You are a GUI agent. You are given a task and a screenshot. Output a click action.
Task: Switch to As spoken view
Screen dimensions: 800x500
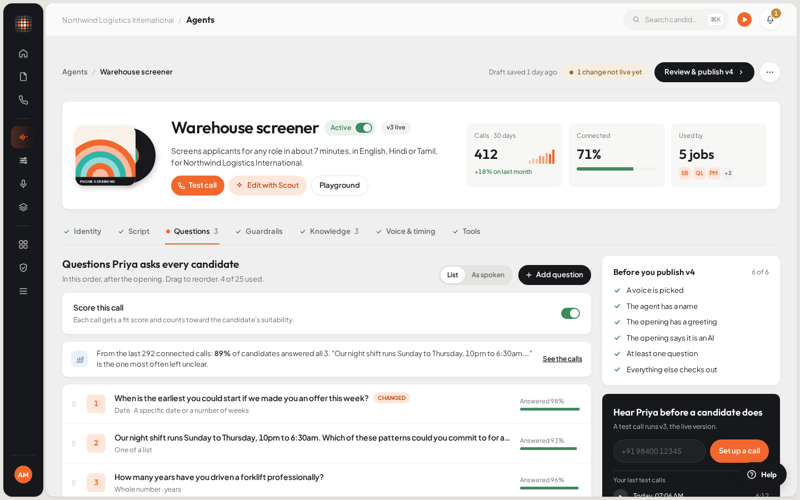(488, 275)
